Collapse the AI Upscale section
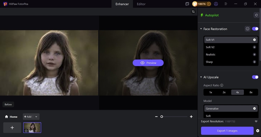 pos(201,77)
